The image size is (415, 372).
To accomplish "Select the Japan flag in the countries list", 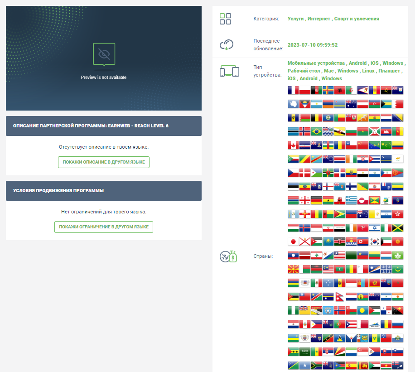I will pyautogui.click(x=293, y=241).
